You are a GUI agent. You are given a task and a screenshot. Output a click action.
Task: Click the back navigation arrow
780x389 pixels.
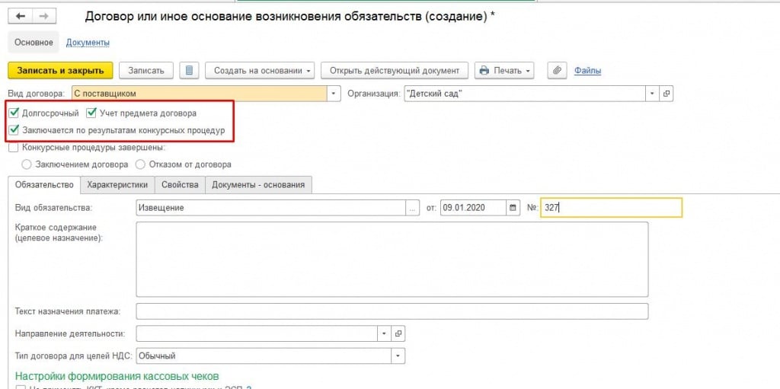pos(21,17)
